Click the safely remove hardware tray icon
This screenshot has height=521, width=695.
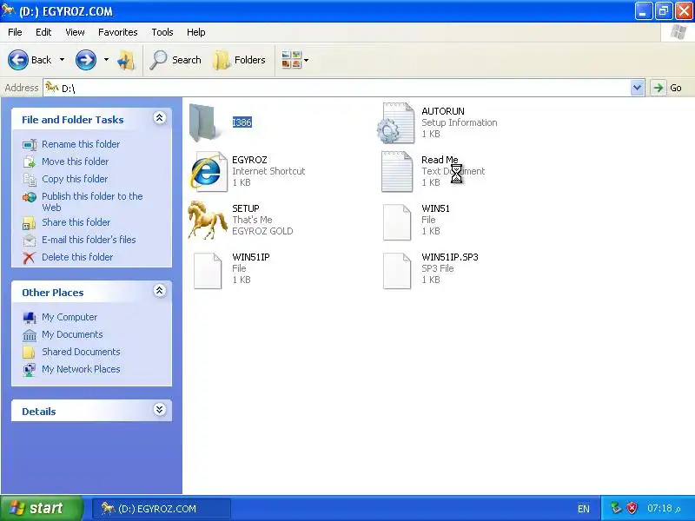pos(616,508)
